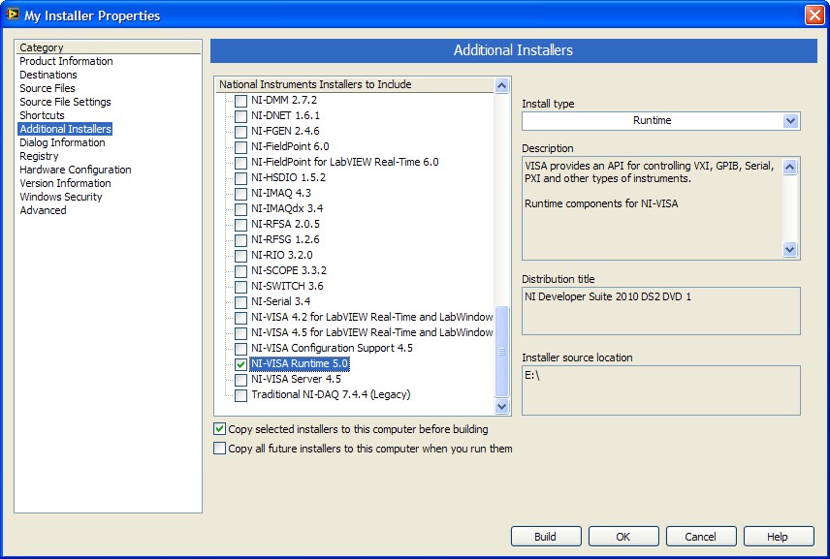The width and height of the screenshot is (830, 559).
Task: Check NI-VISA 4.5 for LabVIEW Real-Time box
Action: (x=240, y=333)
